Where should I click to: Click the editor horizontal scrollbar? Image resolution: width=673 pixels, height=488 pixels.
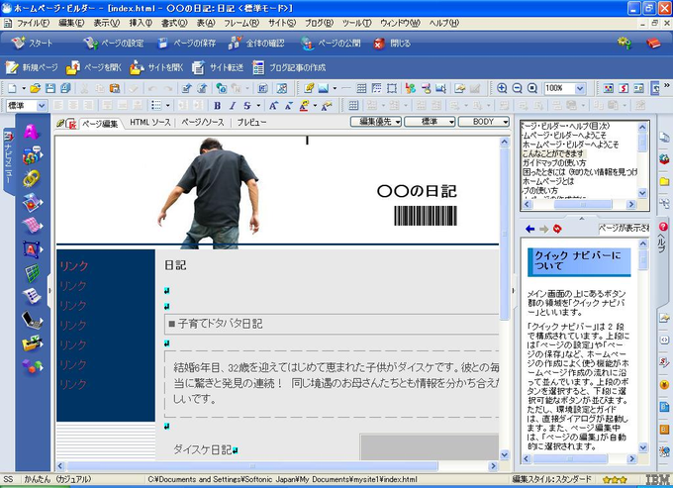tap(252, 466)
